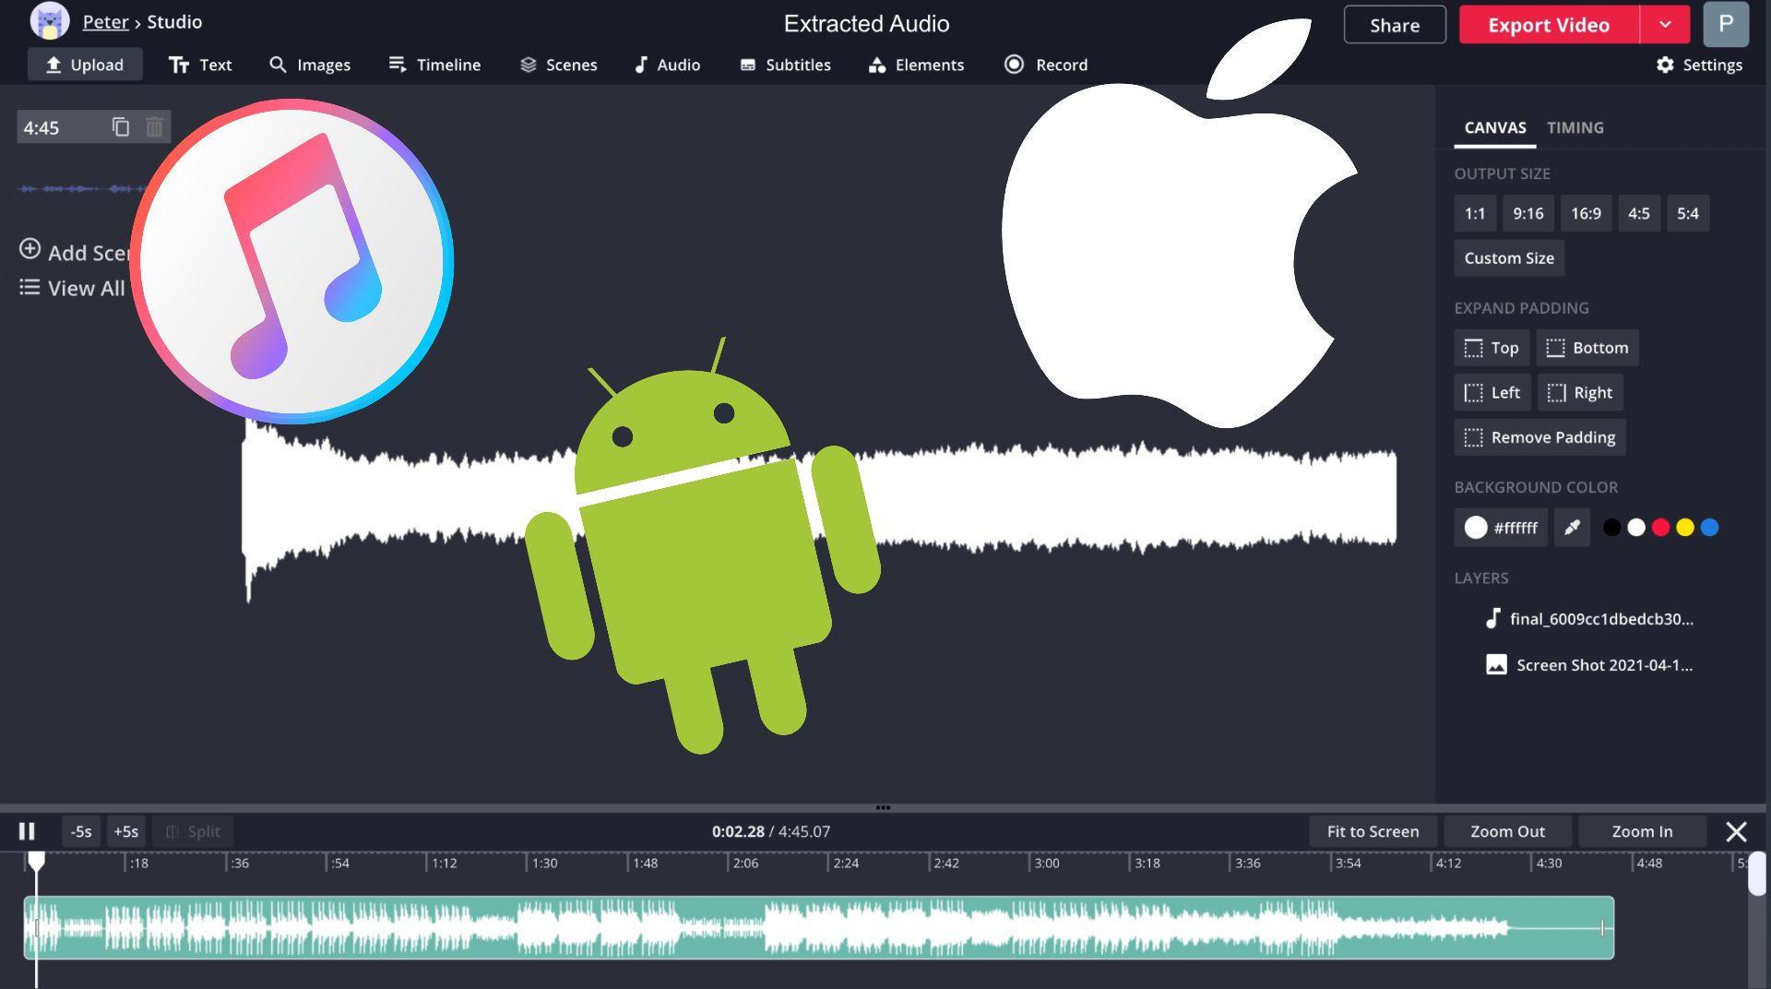The image size is (1771, 989).
Task: Pick background color with the eyedropper tool
Action: pyautogui.click(x=1572, y=527)
